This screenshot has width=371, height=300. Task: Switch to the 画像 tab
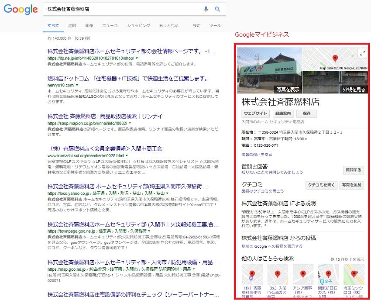coord(89,26)
